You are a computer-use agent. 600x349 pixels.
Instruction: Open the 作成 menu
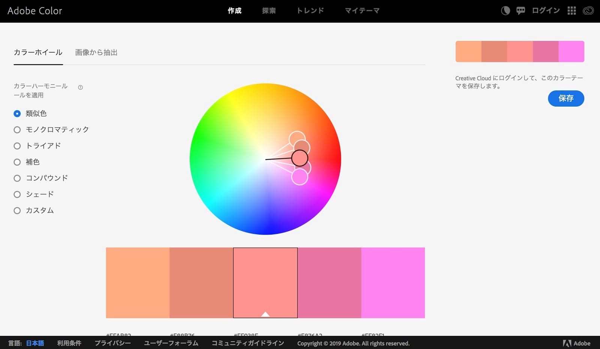click(x=235, y=11)
